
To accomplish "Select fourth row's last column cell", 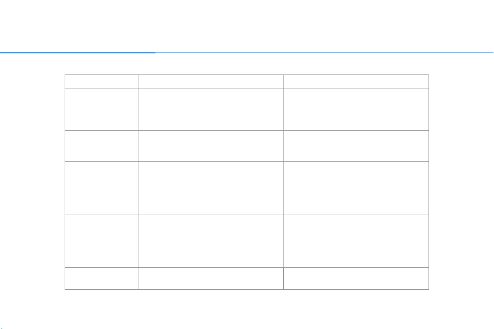I will tap(356, 173).
